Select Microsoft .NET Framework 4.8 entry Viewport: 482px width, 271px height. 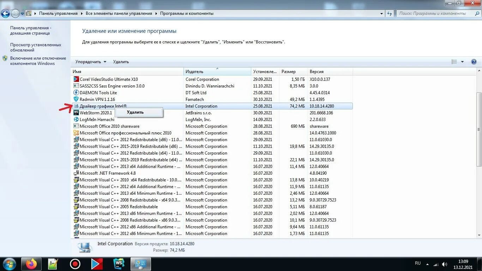[x=212, y=173]
